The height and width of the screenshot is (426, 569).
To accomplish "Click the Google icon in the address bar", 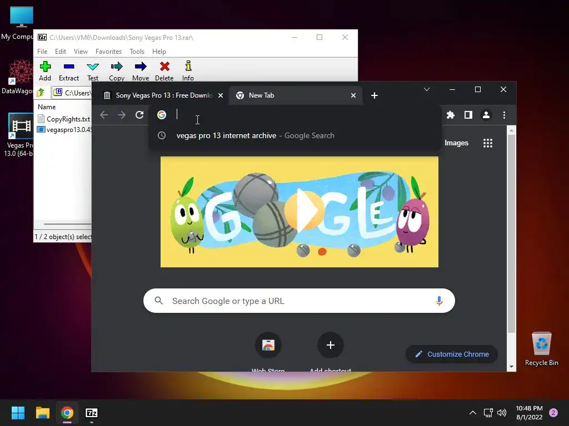I will [162, 115].
